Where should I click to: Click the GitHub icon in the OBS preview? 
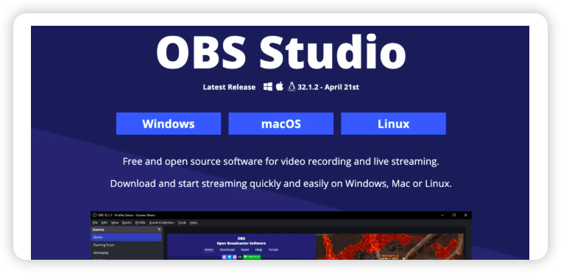coord(240,257)
